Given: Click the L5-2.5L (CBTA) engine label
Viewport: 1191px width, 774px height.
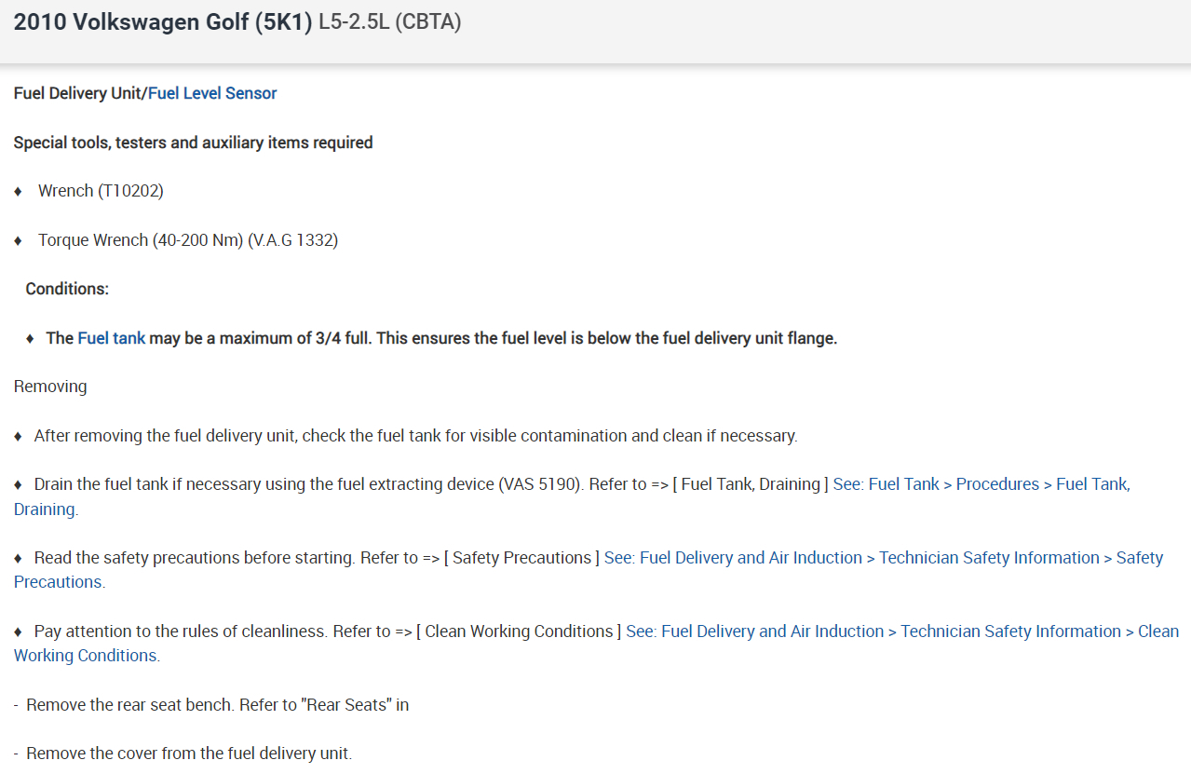Looking at the screenshot, I should coord(390,22).
